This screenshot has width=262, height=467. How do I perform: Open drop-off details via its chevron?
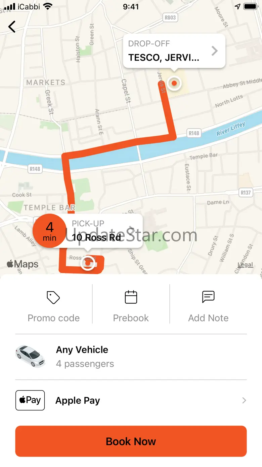click(214, 51)
